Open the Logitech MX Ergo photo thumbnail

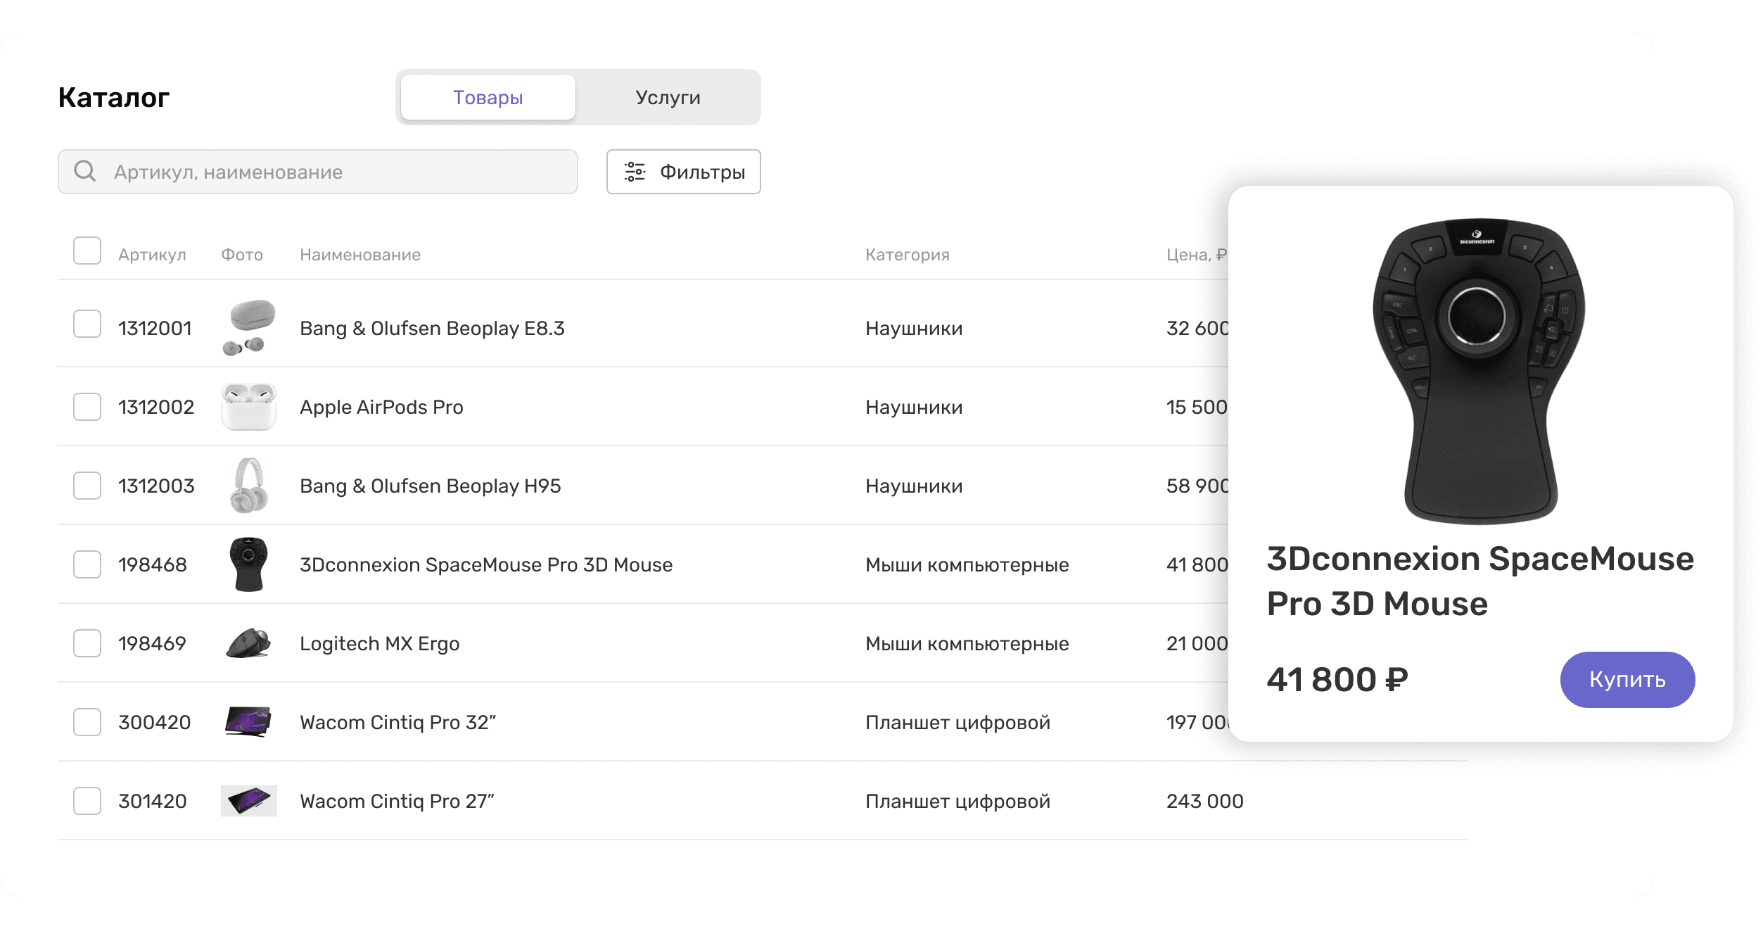coord(248,643)
